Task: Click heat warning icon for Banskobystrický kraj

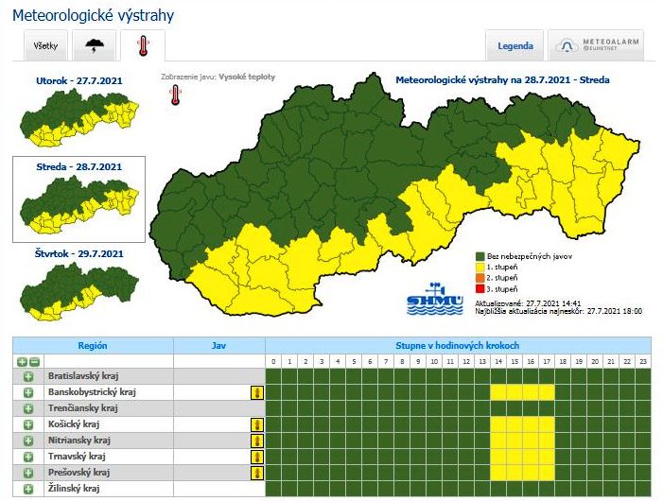Action: pyautogui.click(x=255, y=392)
